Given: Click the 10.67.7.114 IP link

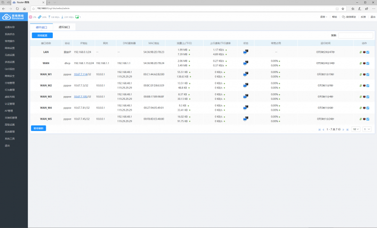Looking at the screenshot, I should tap(81, 74).
